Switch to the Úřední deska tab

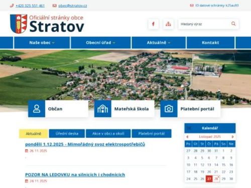pos(67,134)
